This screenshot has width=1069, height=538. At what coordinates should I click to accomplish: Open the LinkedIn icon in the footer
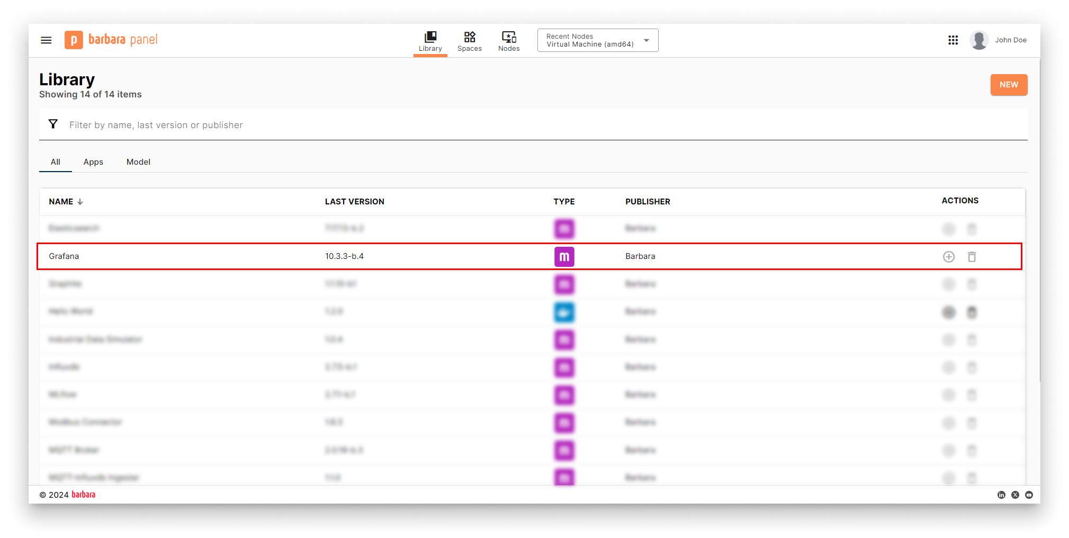tap(1001, 495)
